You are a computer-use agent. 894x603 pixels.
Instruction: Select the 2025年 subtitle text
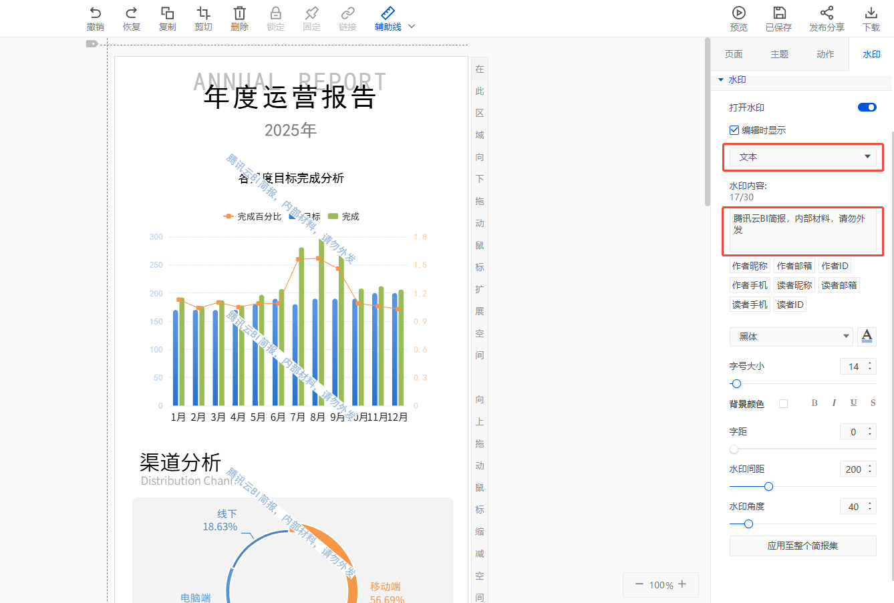(291, 130)
